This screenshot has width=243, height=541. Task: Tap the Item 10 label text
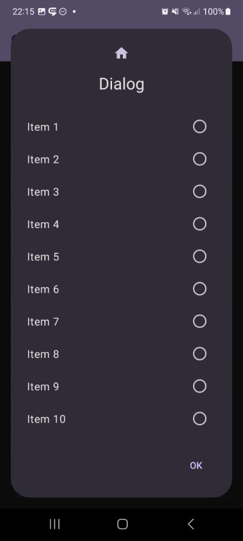46,419
